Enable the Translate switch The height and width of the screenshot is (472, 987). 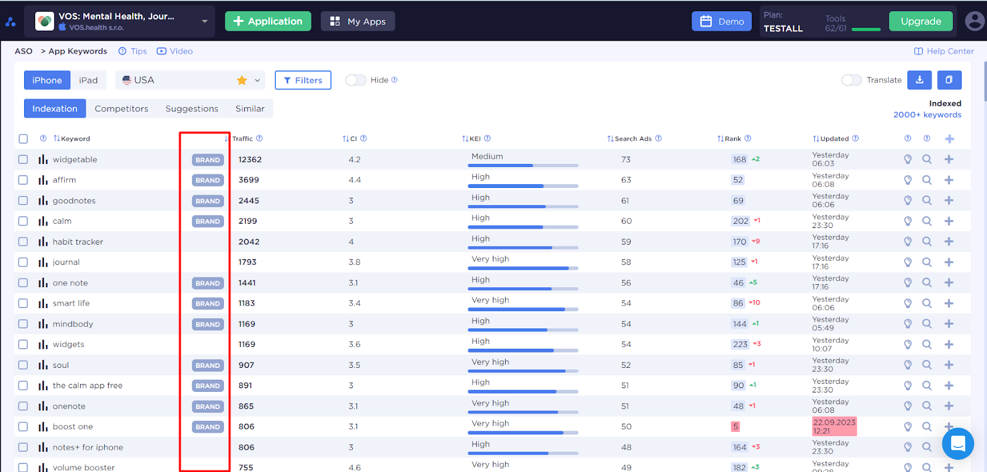852,80
